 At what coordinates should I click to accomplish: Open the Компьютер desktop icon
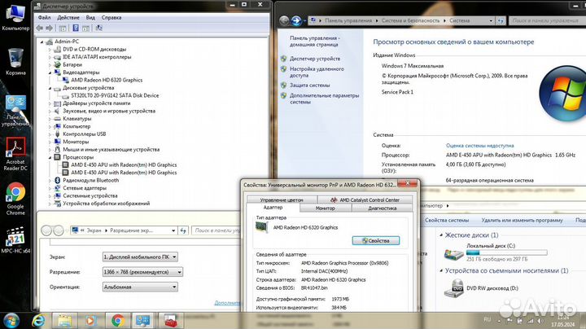click(15, 17)
